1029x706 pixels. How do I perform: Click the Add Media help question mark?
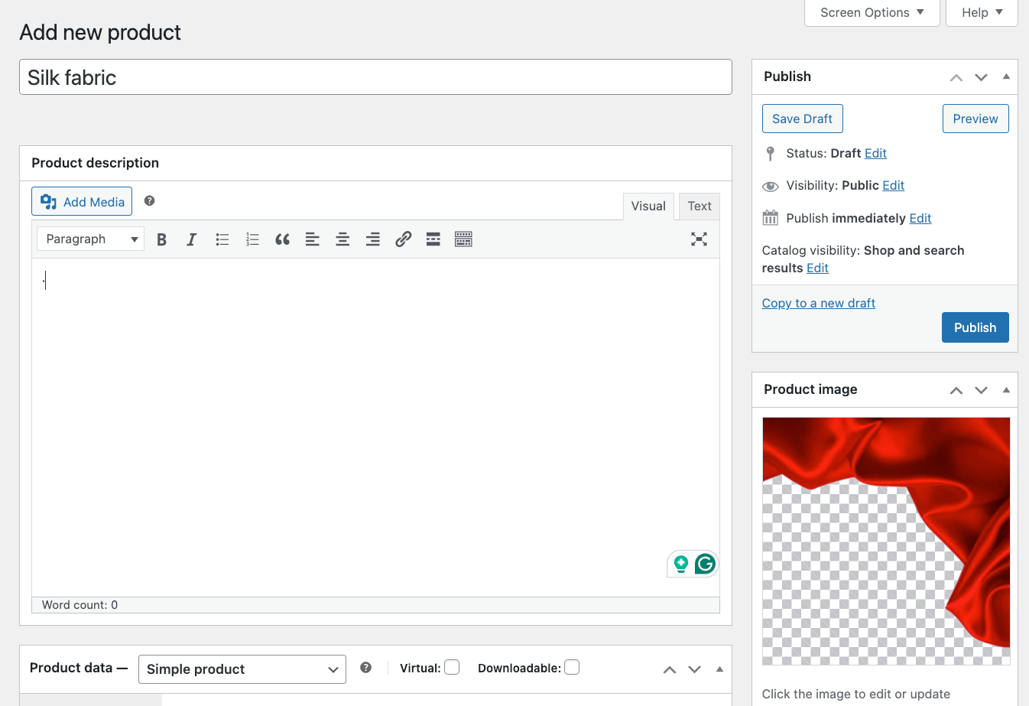[x=150, y=201]
